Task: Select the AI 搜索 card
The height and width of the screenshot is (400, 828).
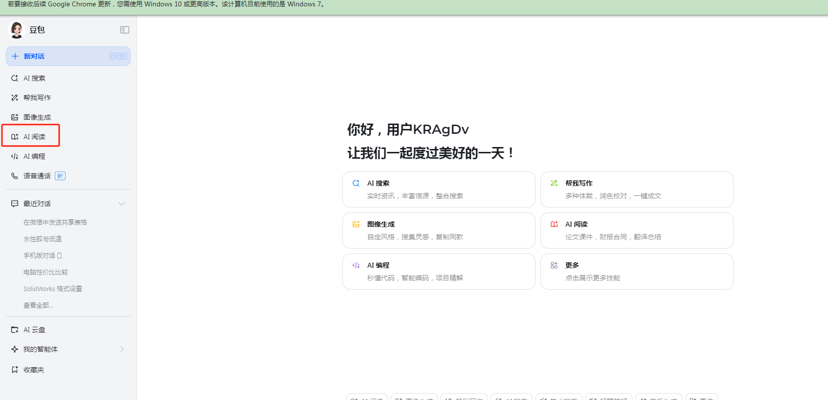Action: pyautogui.click(x=439, y=189)
